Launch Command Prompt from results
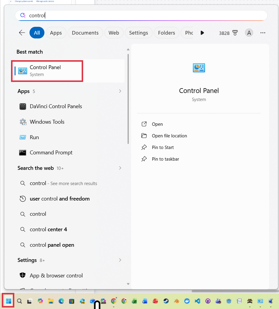Image resolution: width=279 pixels, height=309 pixels. (51, 153)
